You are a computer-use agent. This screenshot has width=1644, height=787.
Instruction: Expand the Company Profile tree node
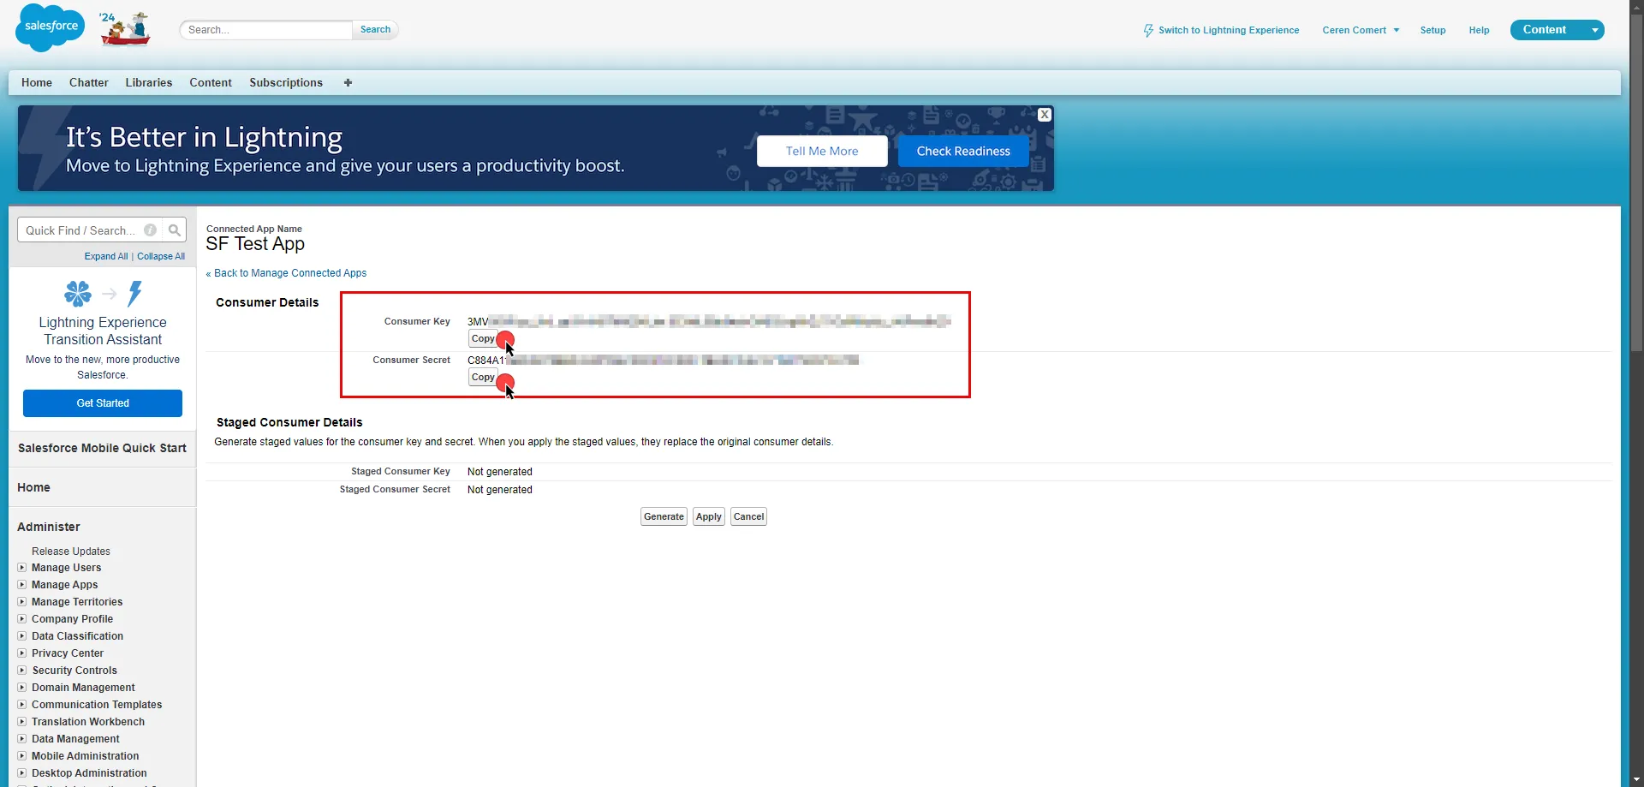coord(22,619)
